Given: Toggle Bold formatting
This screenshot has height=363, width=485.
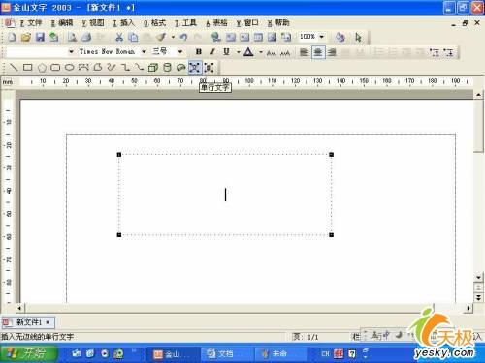Looking at the screenshot, I should (199, 51).
